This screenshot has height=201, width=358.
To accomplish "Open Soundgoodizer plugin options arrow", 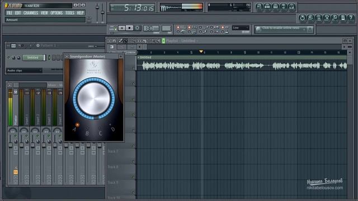I will tap(67, 56).
